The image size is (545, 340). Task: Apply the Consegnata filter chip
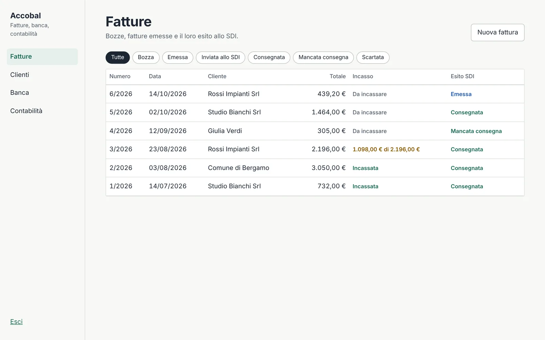click(x=269, y=57)
